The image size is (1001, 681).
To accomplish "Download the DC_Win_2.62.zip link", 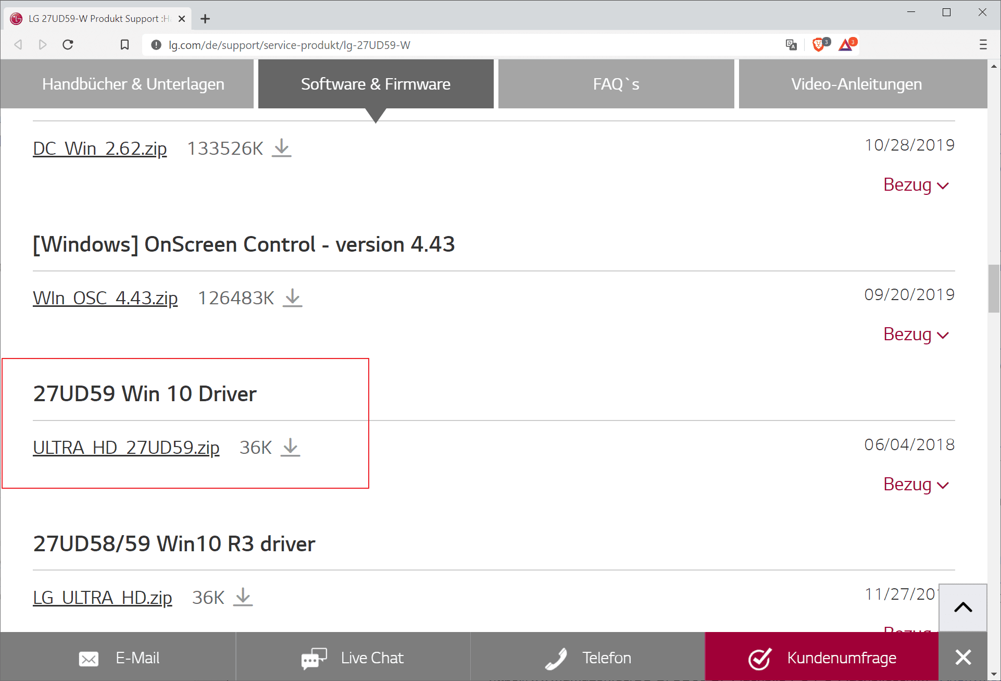I will click(x=100, y=148).
